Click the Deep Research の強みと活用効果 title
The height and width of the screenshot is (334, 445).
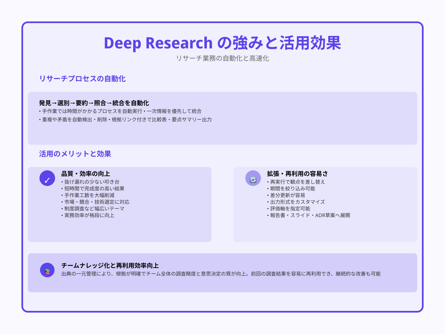222,43
